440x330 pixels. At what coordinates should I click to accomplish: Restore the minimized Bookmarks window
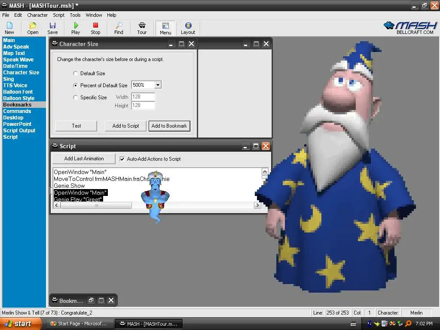tap(91, 300)
